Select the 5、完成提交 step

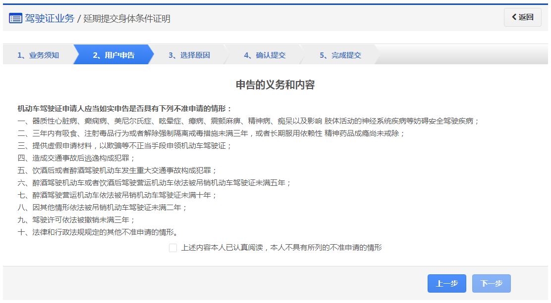(340, 55)
